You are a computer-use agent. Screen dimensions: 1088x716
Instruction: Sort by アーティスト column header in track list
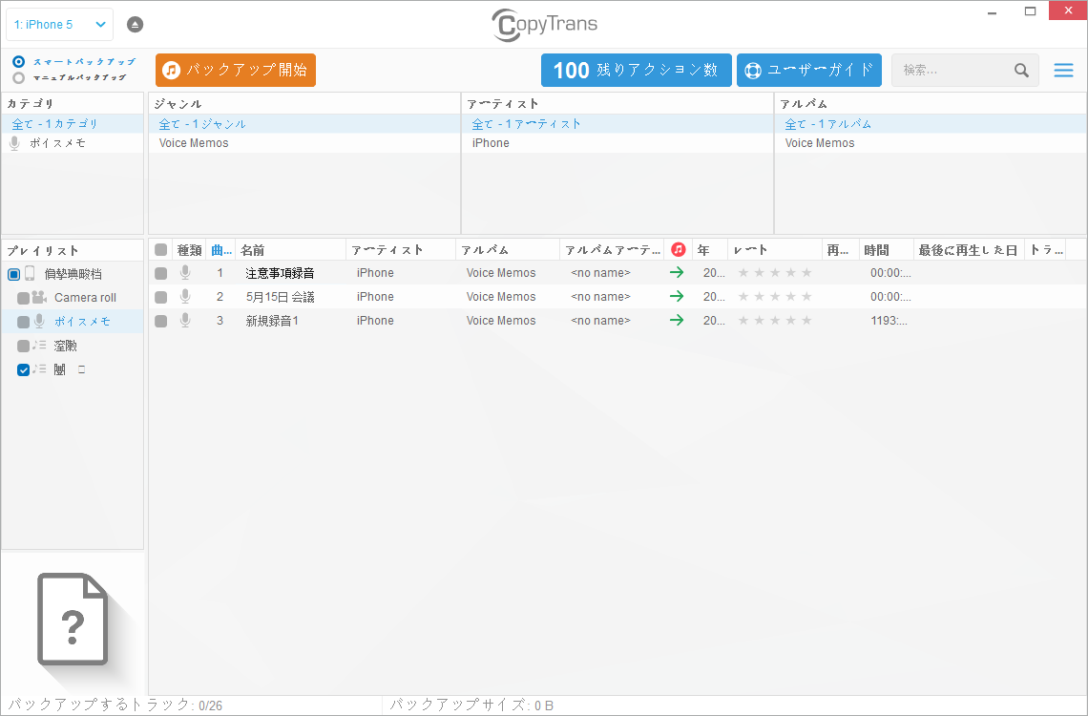tap(401, 250)
